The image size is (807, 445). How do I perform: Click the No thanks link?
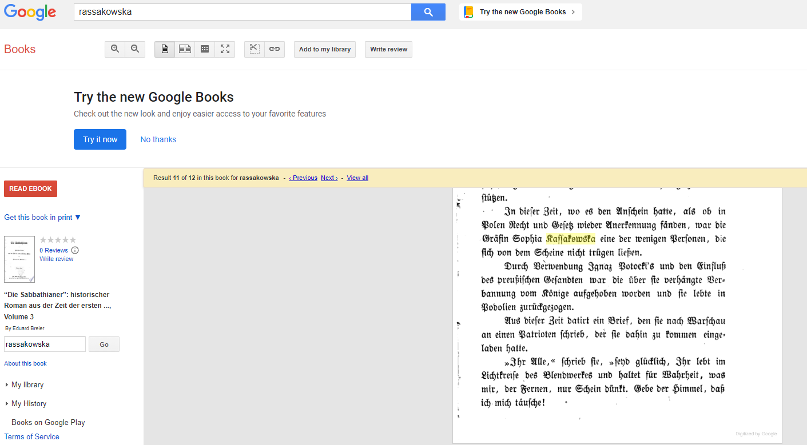[x=158, y=139]
